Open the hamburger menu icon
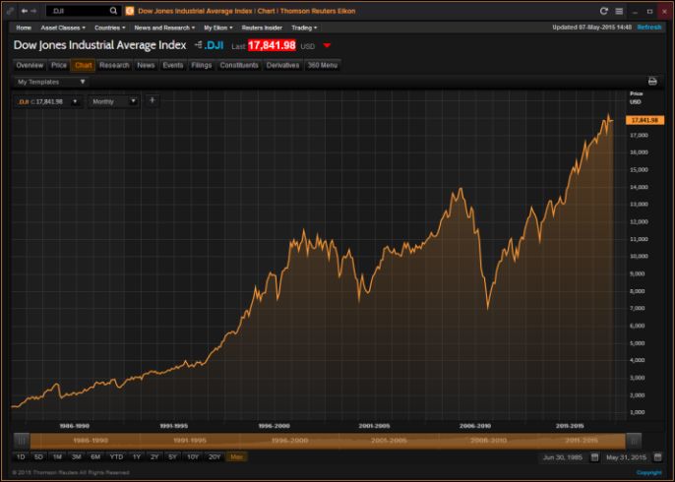 [619, 11]
